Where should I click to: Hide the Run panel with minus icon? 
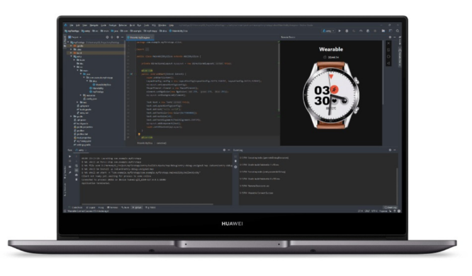pyautogui.click(x=228, y=150)
